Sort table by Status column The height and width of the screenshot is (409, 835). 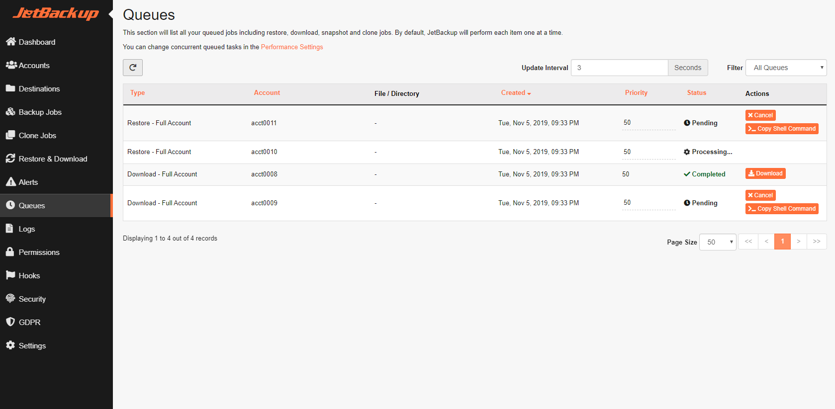(x=697, y=92)
